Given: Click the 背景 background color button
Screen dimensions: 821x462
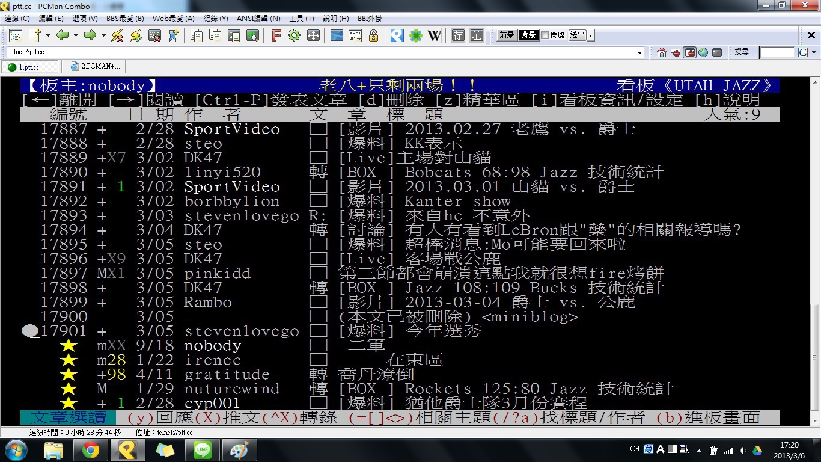Looking at the screenshot, I should tap(529, 35).
